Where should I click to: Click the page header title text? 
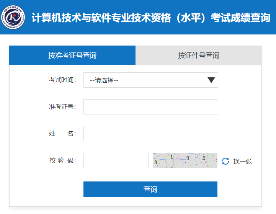pos(151,18)
